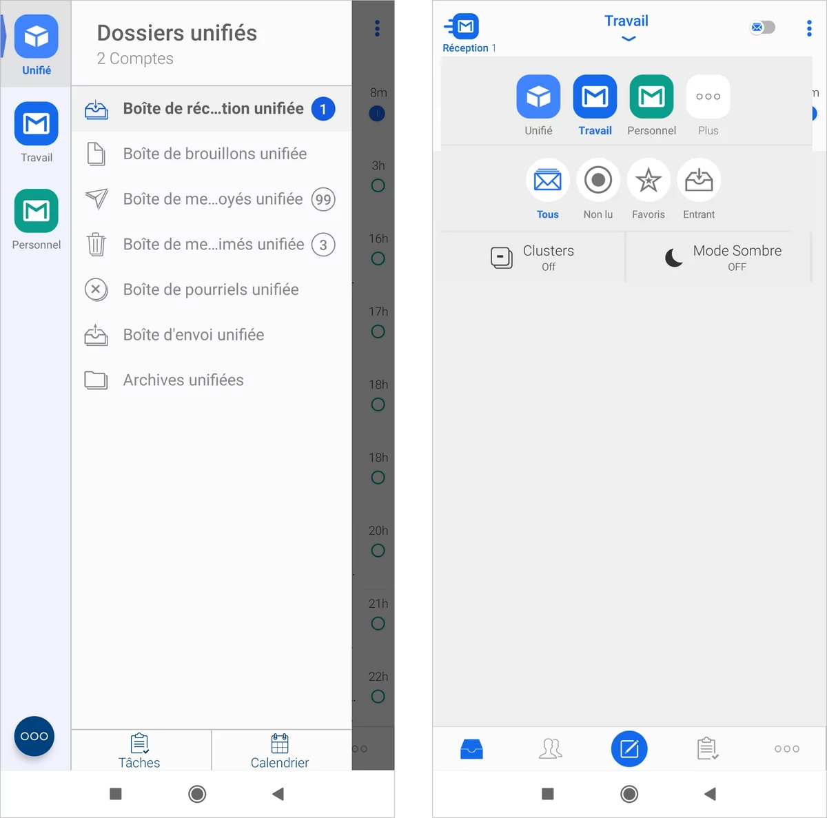This screenshot has width=827, height=818.
Task: Open unified sent messages folder with 99 badge
Action: pos(212,199)
